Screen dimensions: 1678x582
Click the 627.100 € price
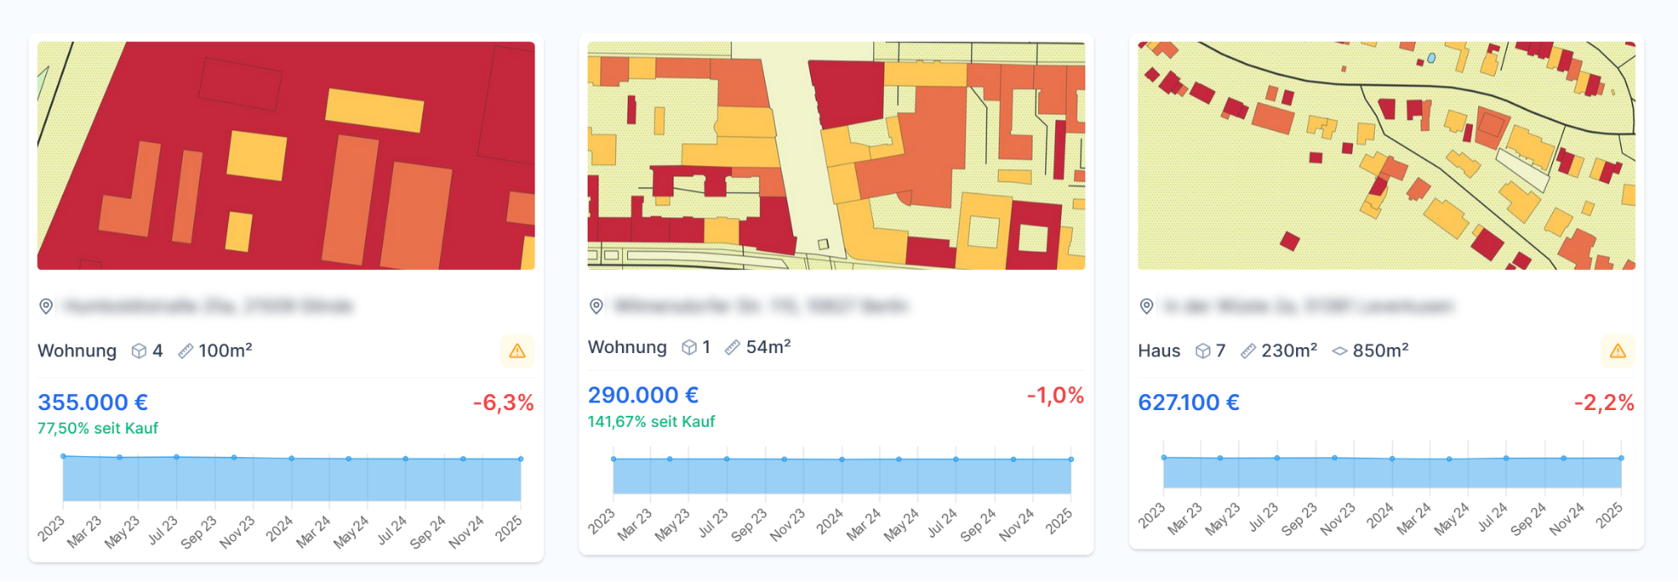coord(1189,403)
